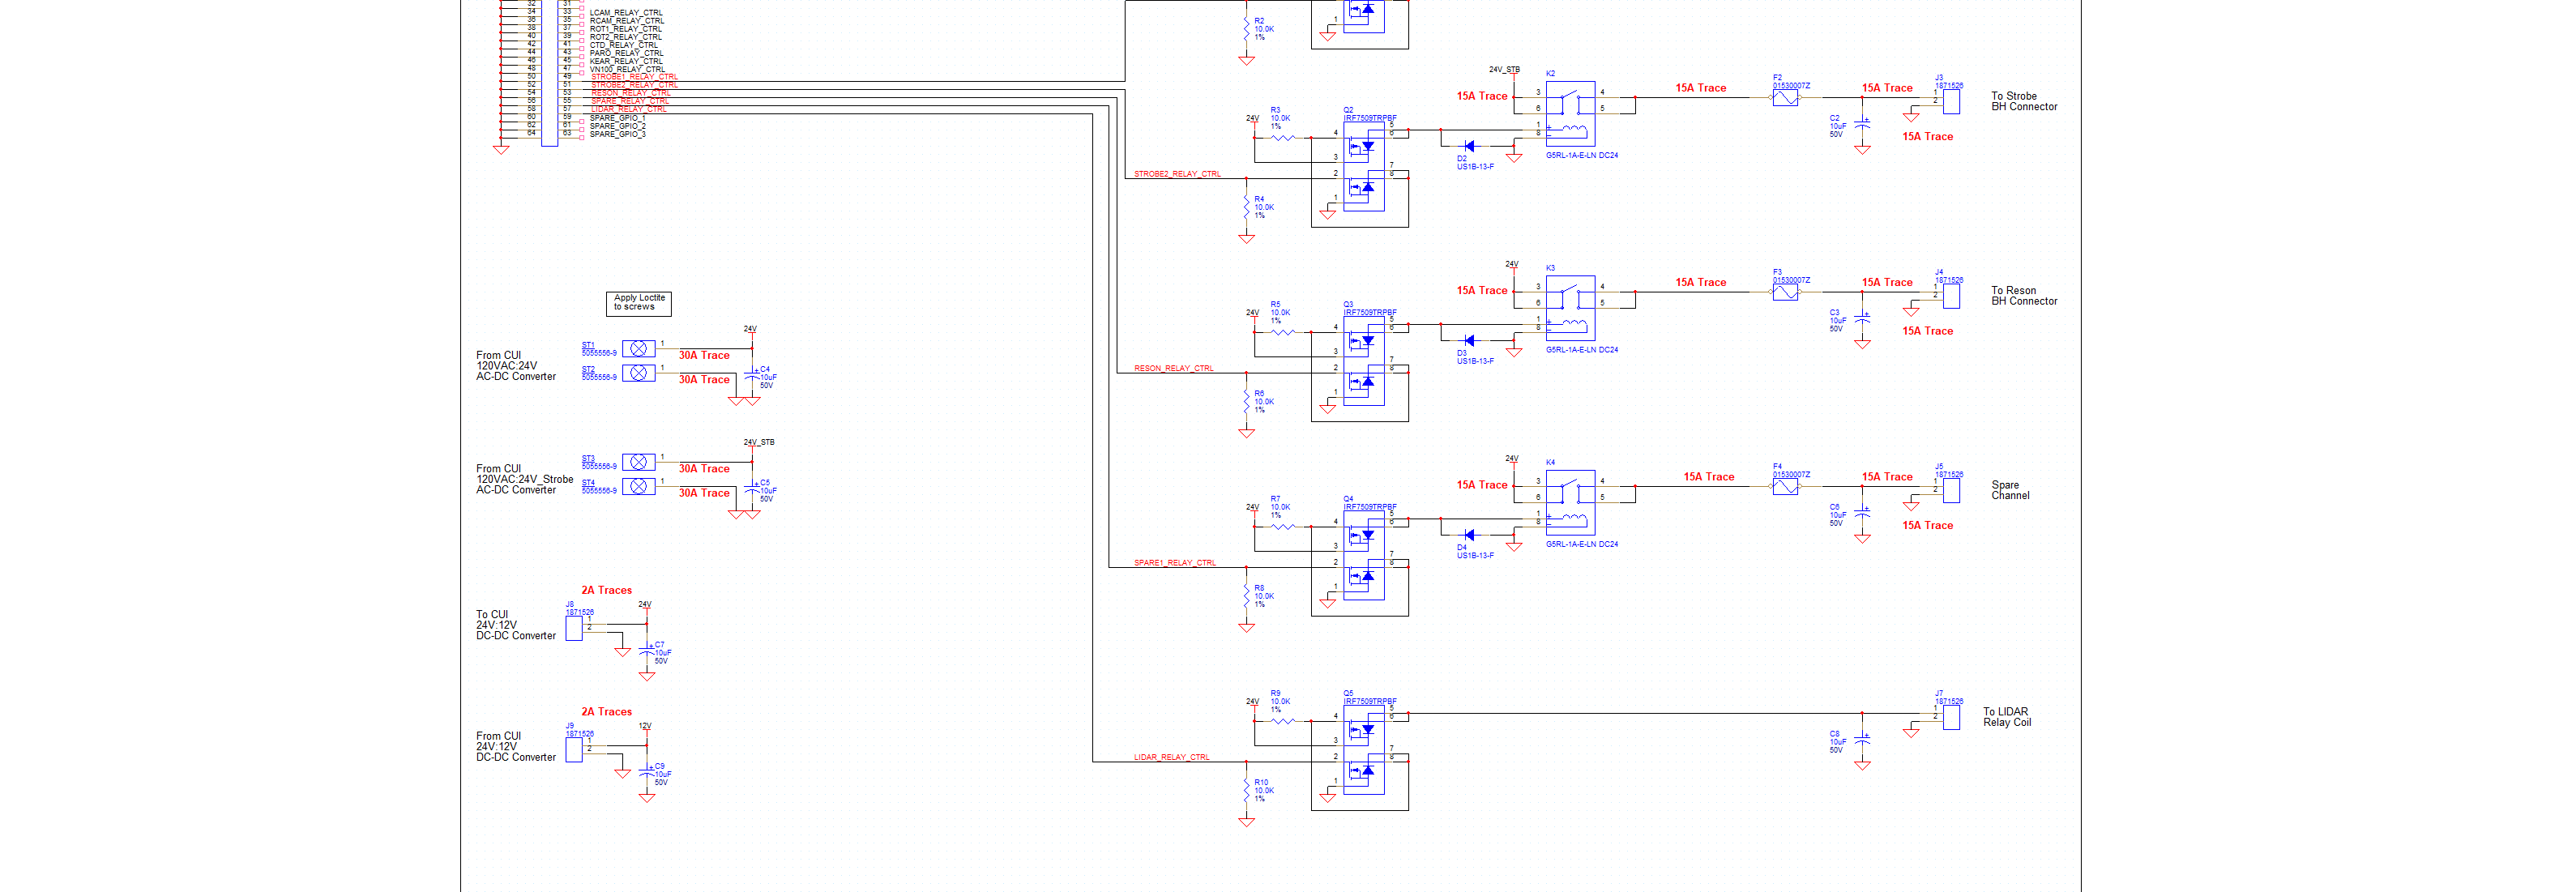Select LCAM_RELAY_CTRL pin label
Image resolution: width=2559 pixels, height=892 pixels.
626,13
